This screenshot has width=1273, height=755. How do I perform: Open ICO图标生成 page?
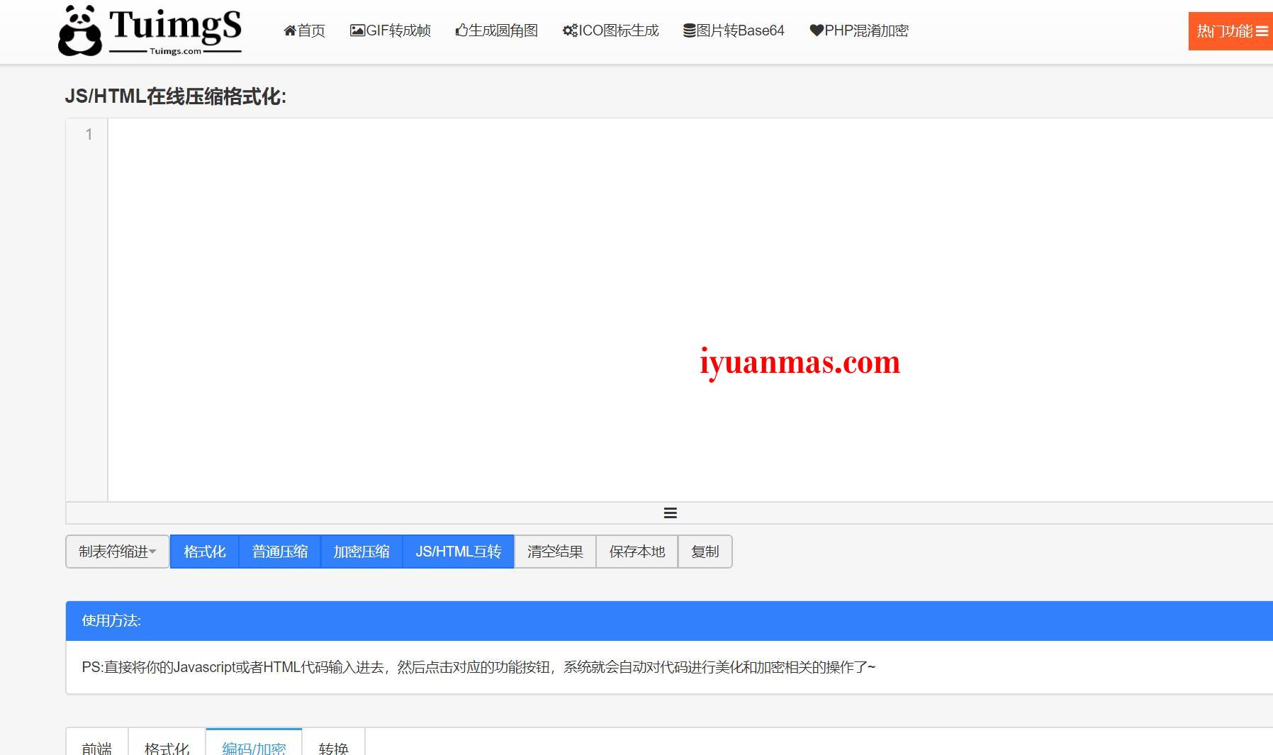[610, 30]
